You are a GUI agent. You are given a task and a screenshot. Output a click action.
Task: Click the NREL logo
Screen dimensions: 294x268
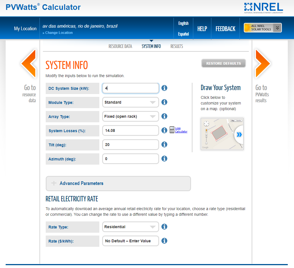point(264,8)
